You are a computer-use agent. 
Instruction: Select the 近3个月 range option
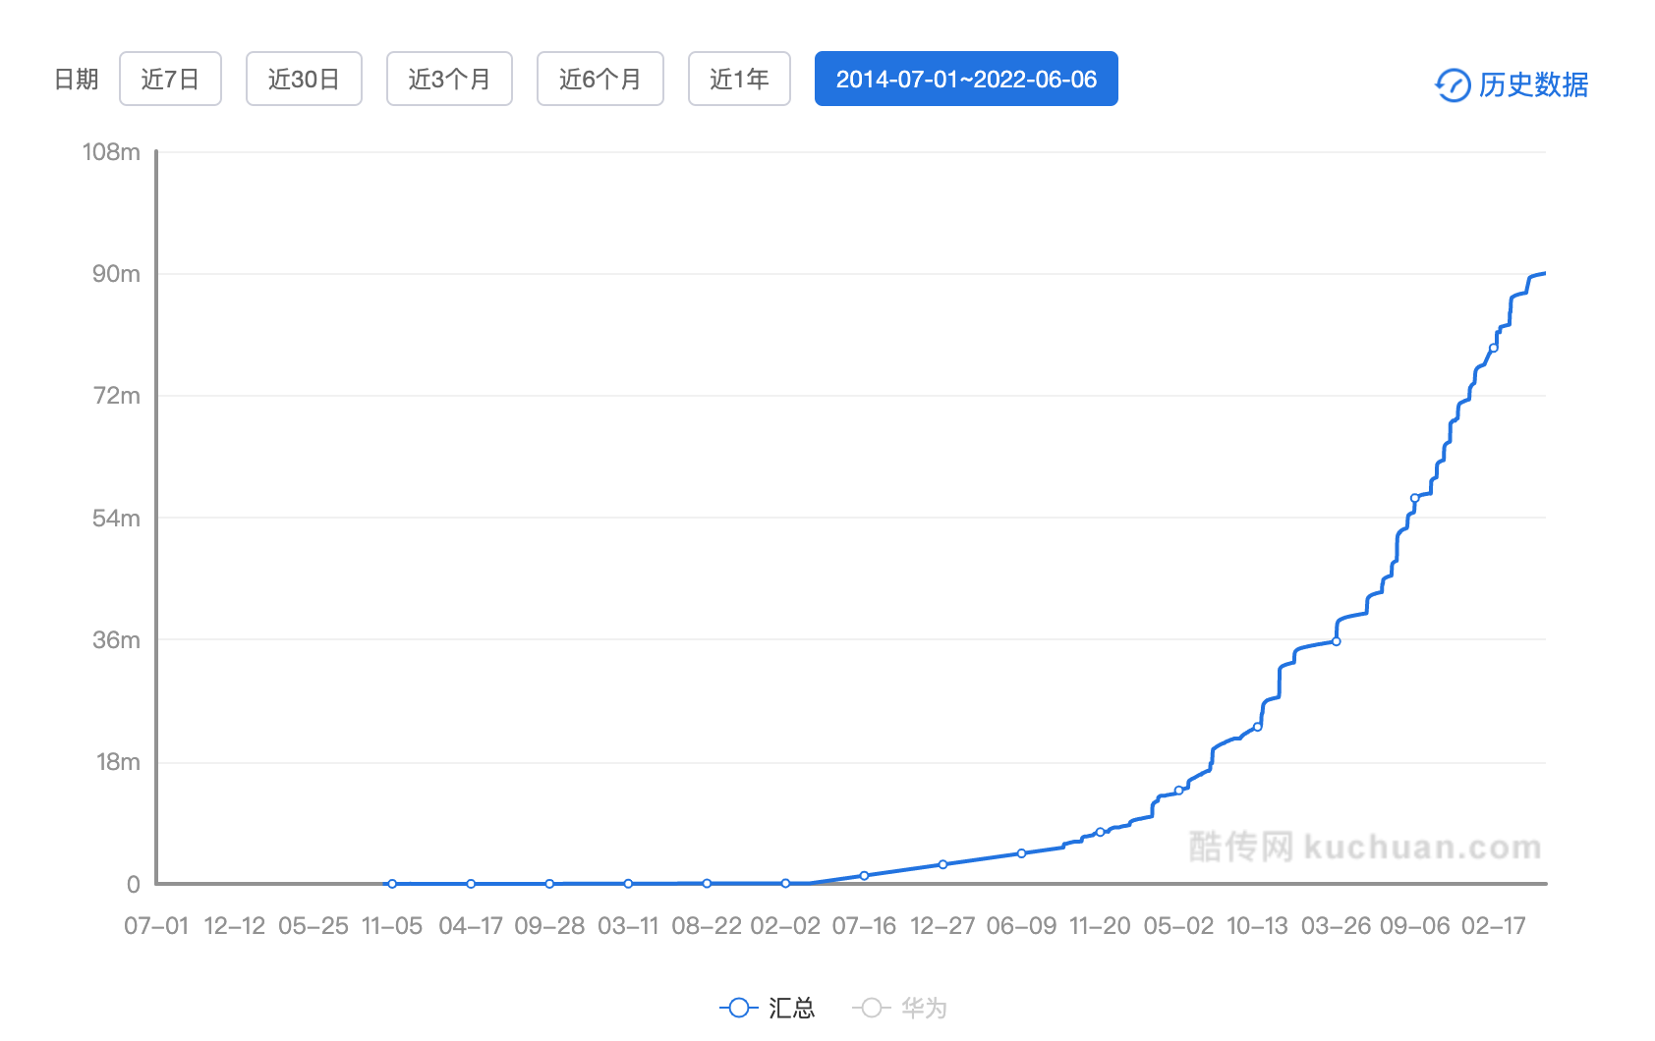[449, 79]
